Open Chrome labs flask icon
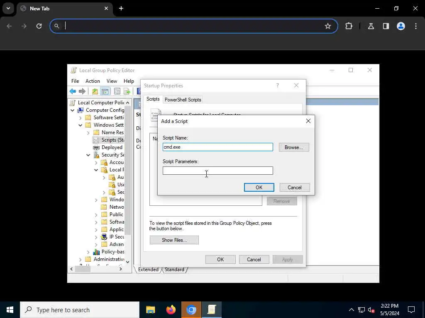Screen dimensions: 425x318 click(x=371, y=26)
